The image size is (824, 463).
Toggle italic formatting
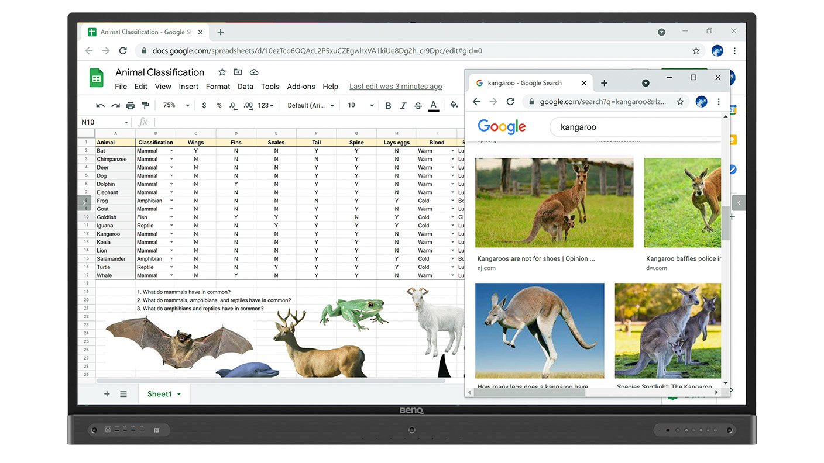pos(403,105)
